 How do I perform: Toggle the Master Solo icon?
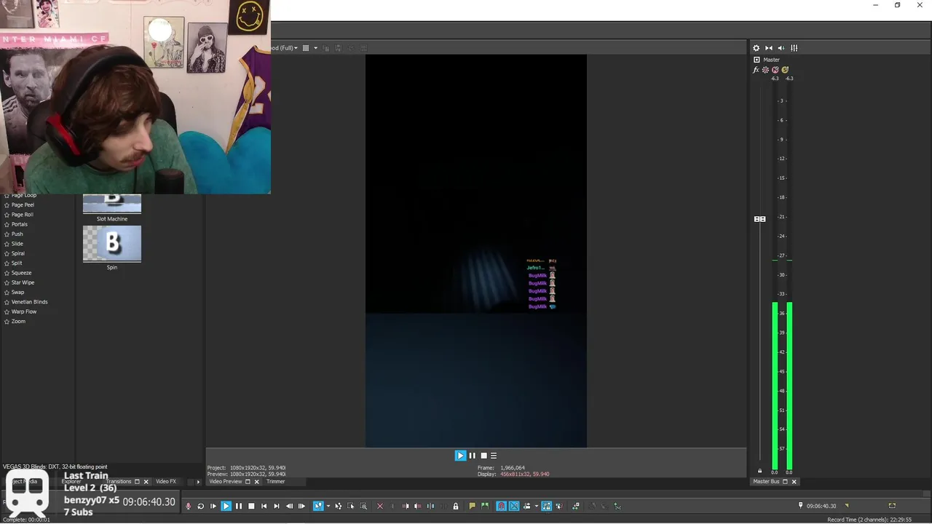point(785,70)
